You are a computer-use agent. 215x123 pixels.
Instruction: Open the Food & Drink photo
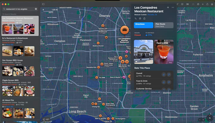point(164,52)
